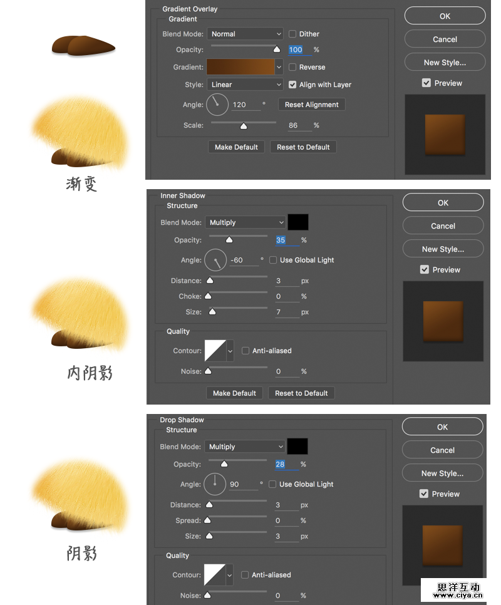The height and width of the screenshot is (605, 501).
Task: Click the Drop Shadow angle dial
Action: pos(214,484)
